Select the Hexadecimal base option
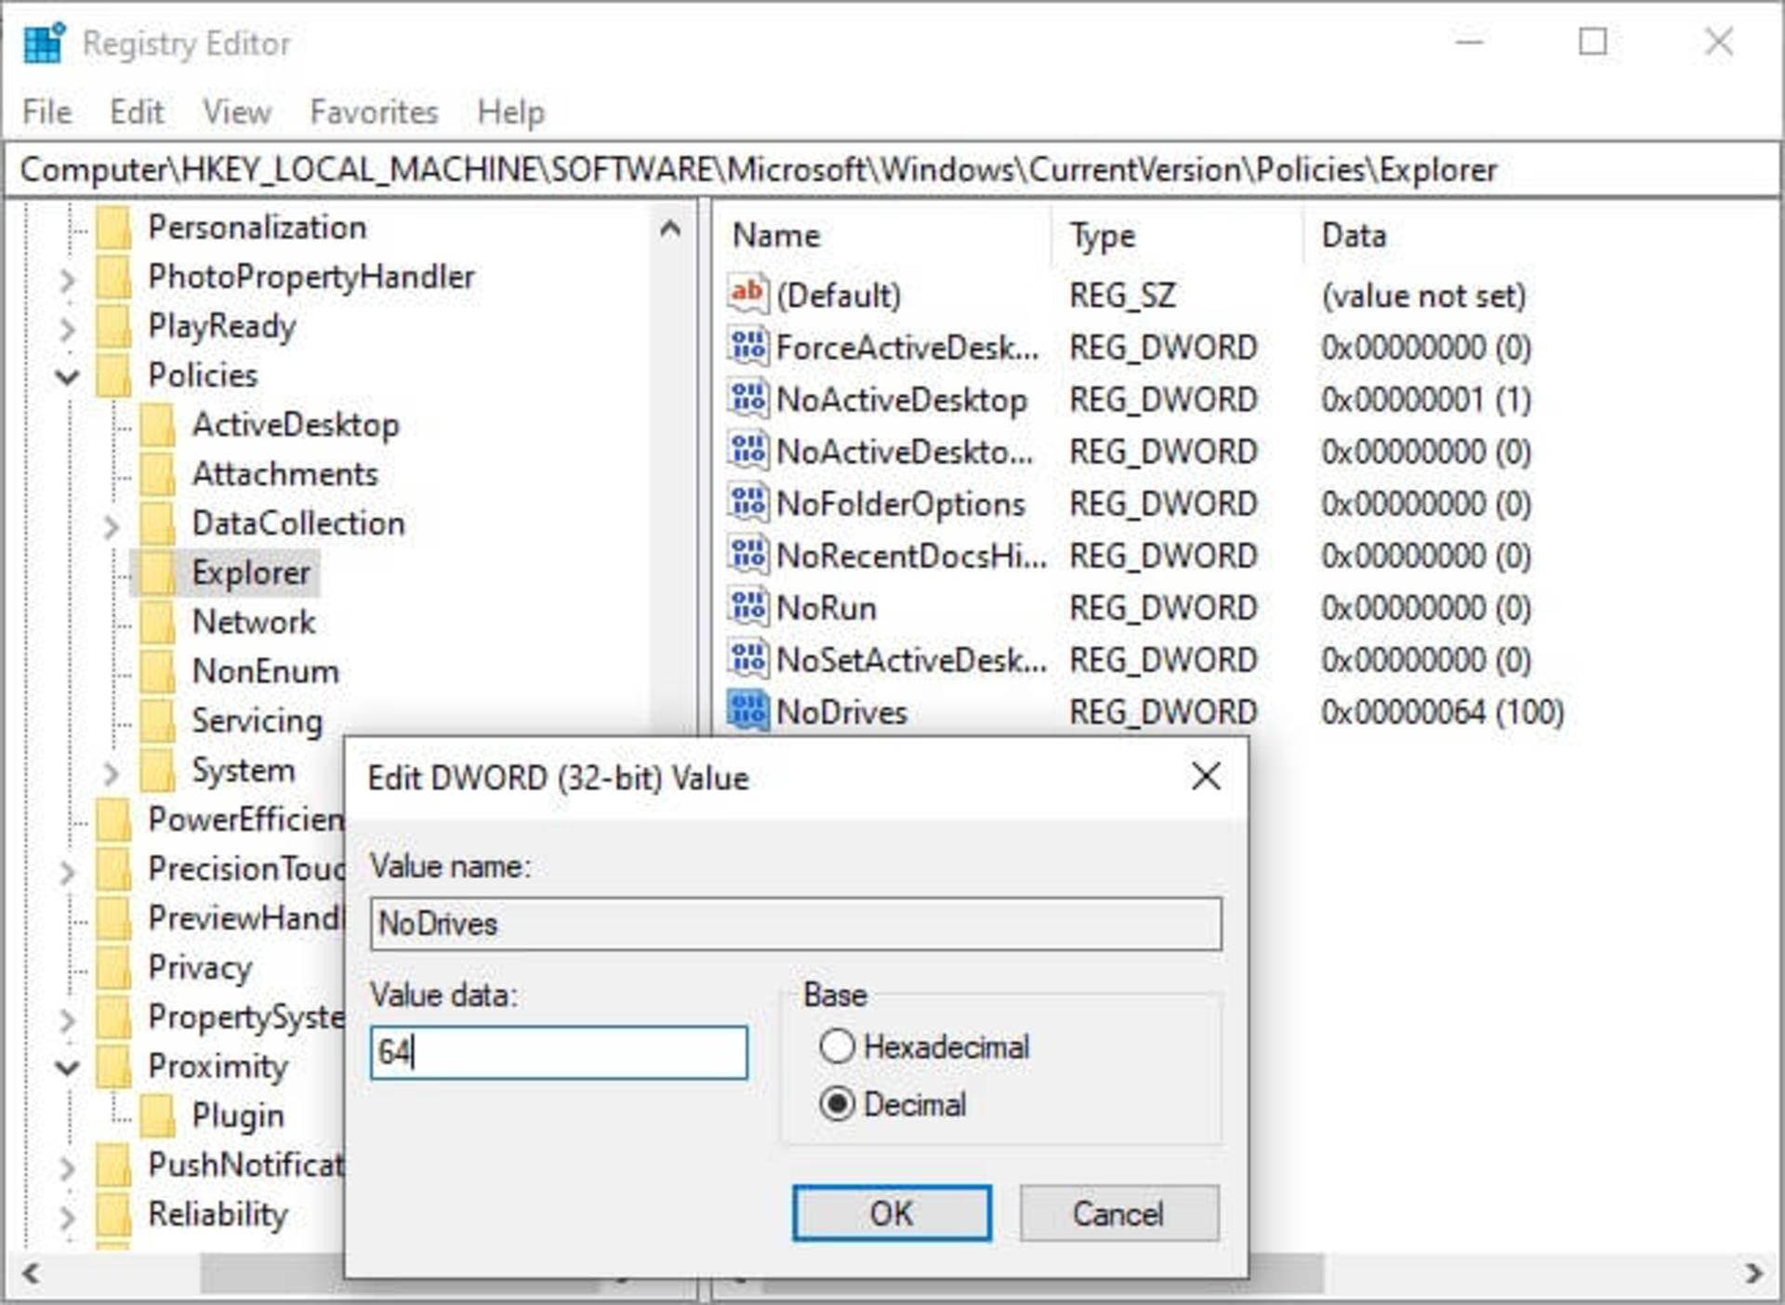The width and height of the screenshot is (1785, 1305). (x=924, y=1047)
